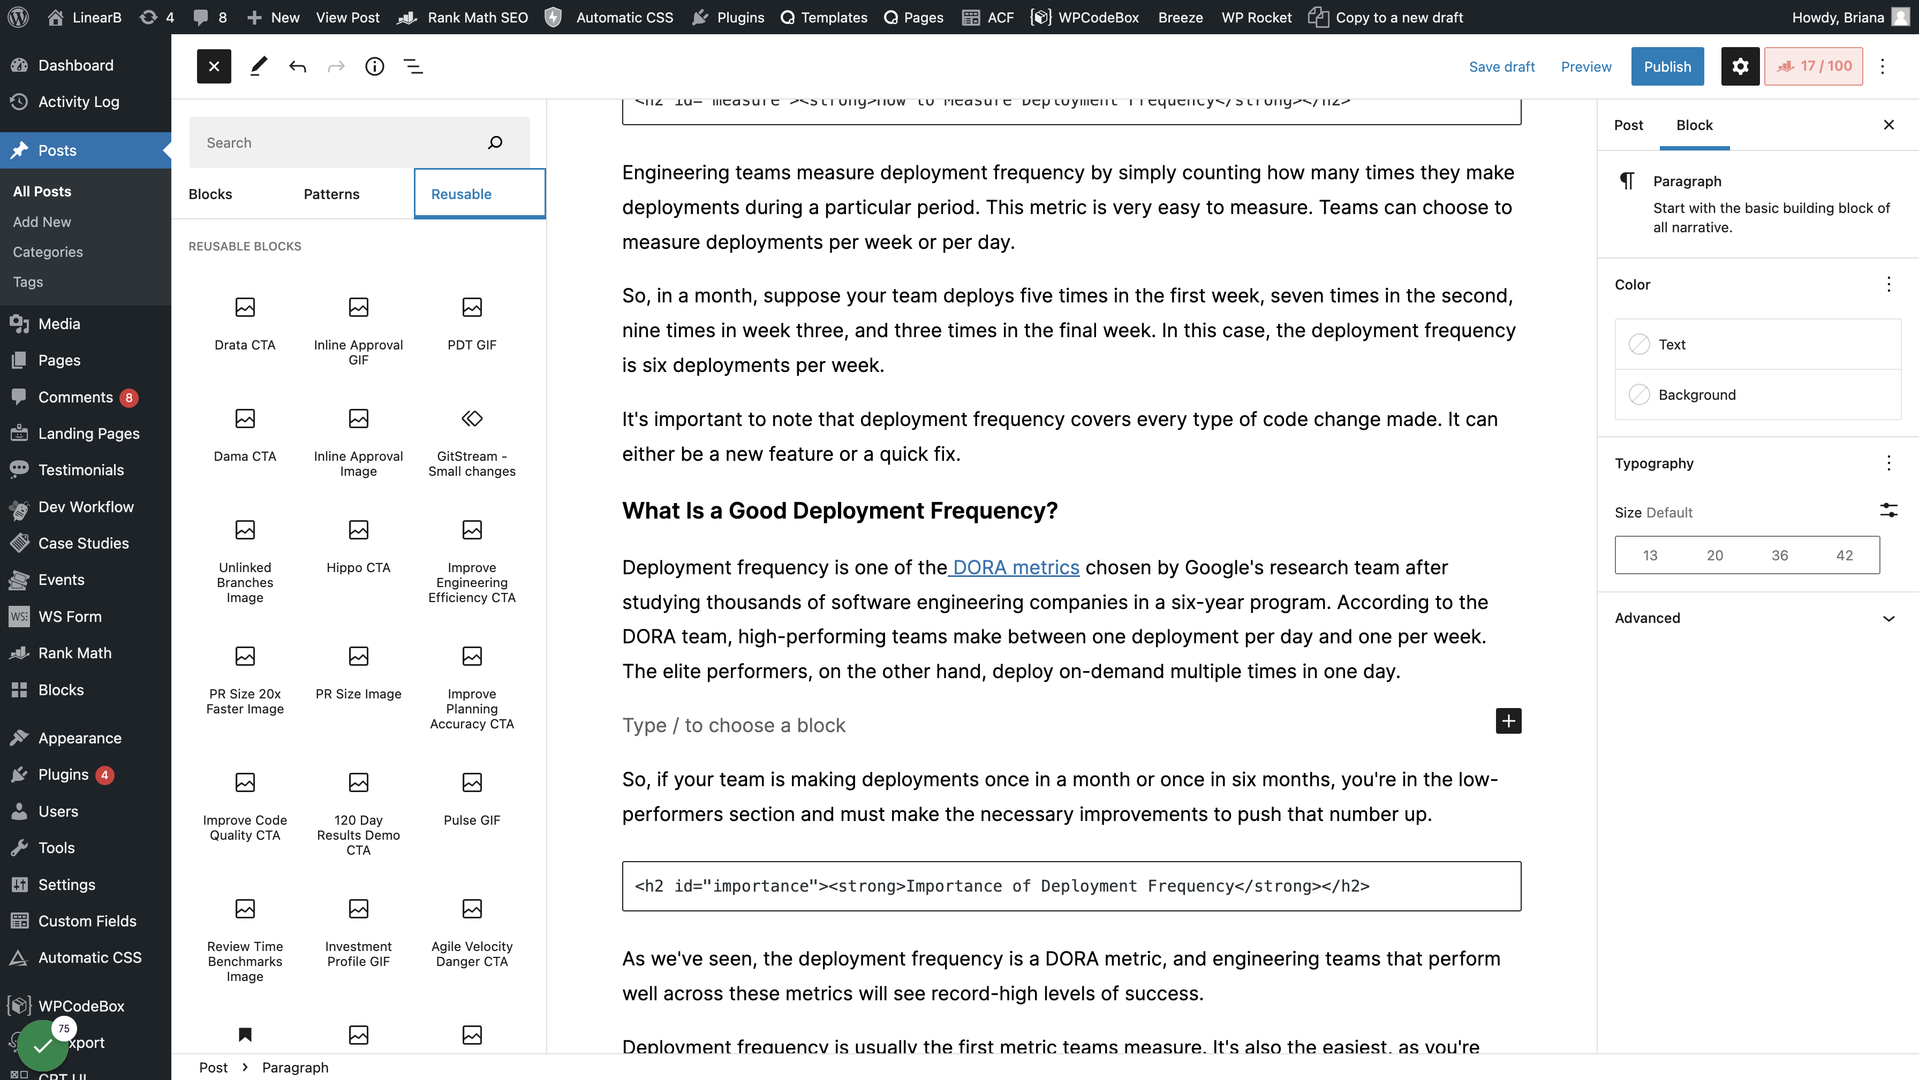Open the editor options menu

click(1883, 66)
